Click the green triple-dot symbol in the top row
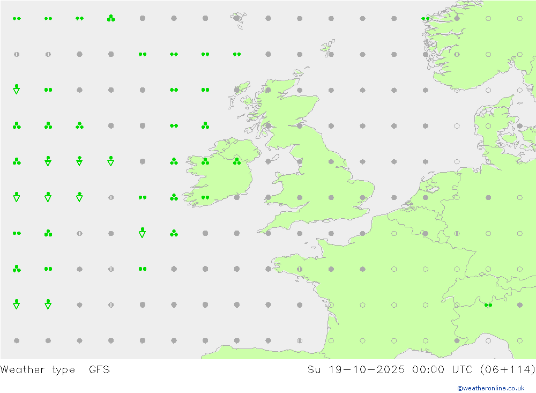 click(111, 18)
